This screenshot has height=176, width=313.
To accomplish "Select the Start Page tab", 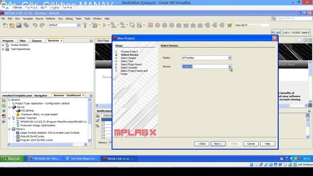I will point(103,41).
